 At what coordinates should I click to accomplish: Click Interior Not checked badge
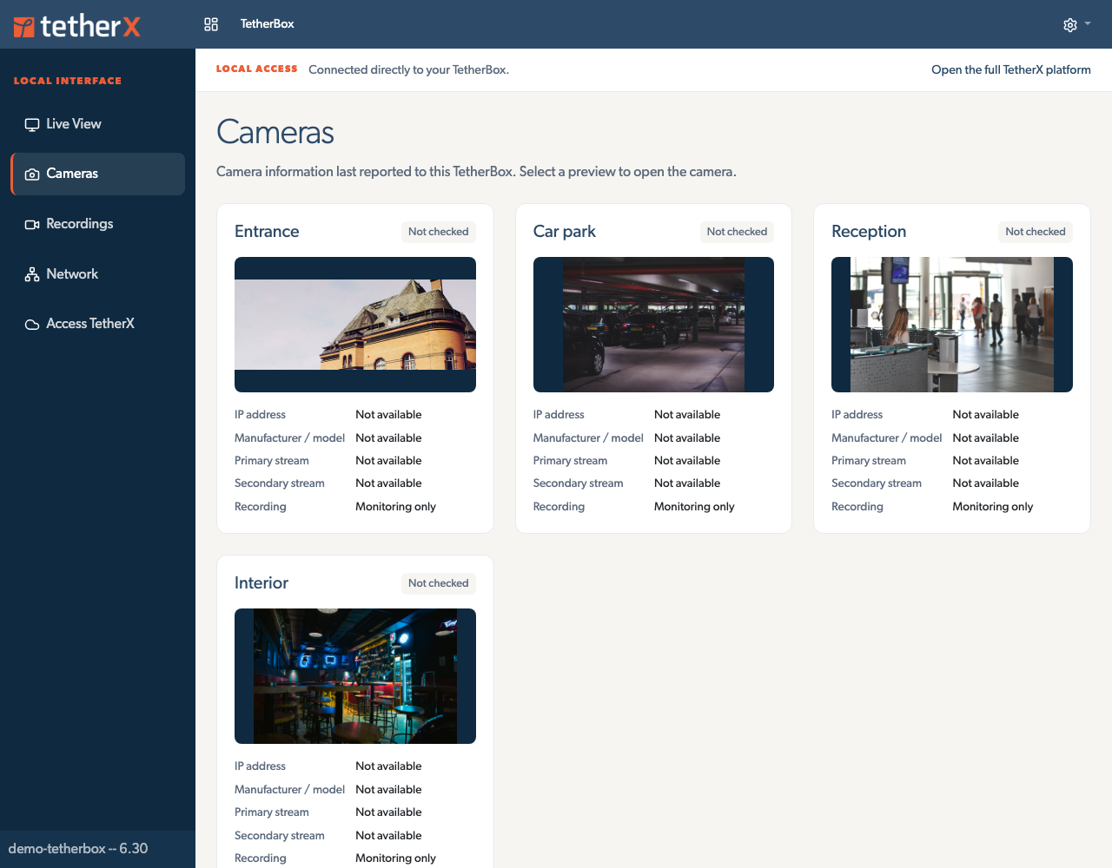[439, 583]
